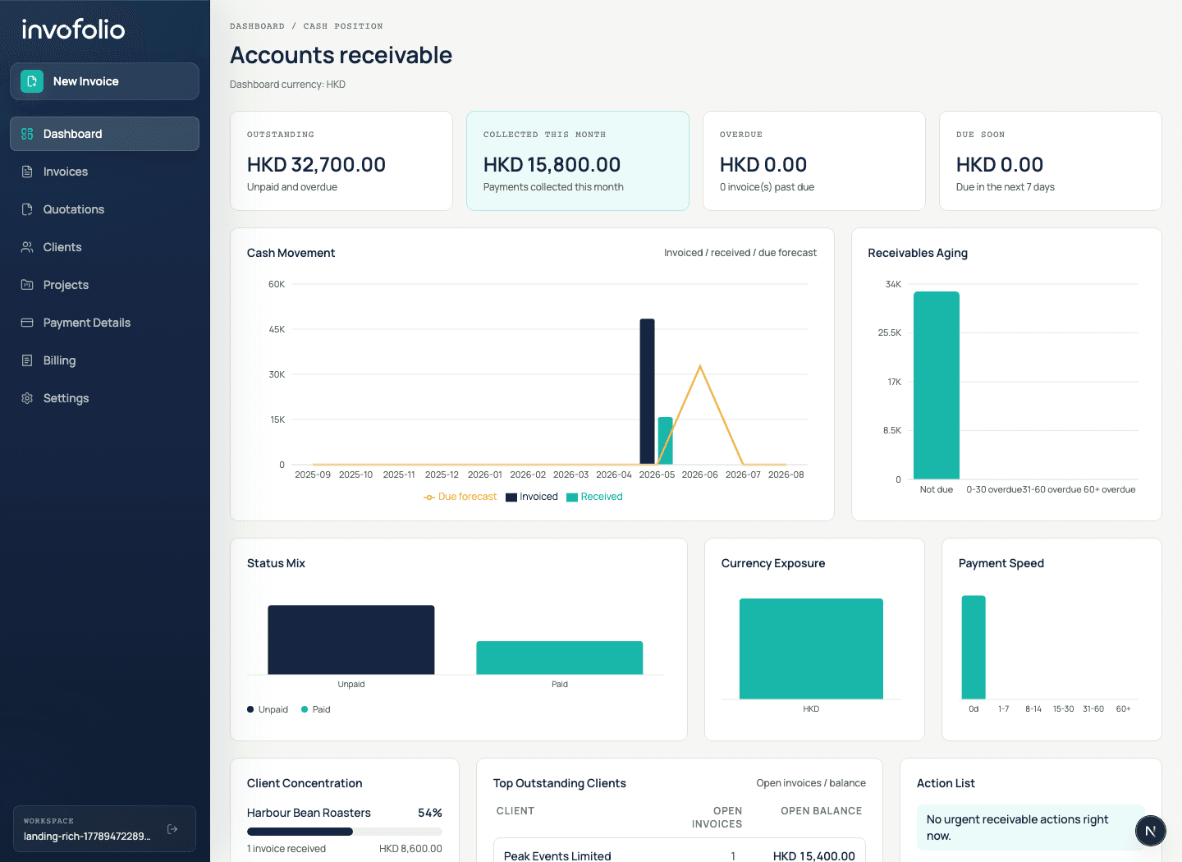Click the Paid bar in Status Mix

560,658
